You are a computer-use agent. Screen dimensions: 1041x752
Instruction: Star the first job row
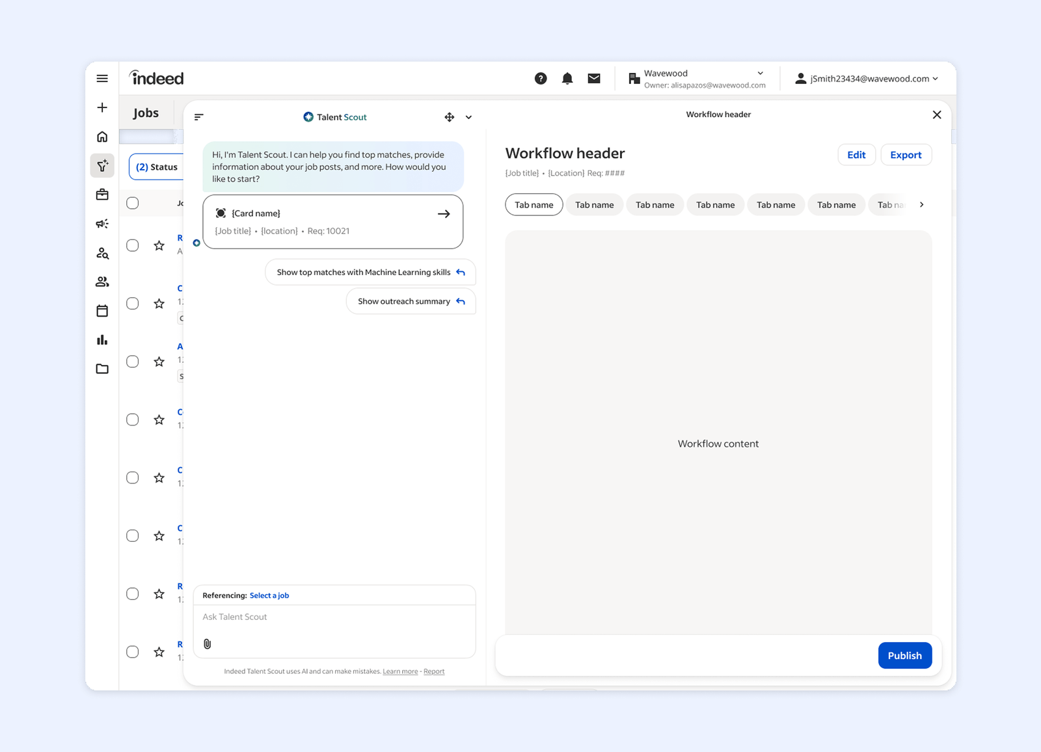point(159,246)
